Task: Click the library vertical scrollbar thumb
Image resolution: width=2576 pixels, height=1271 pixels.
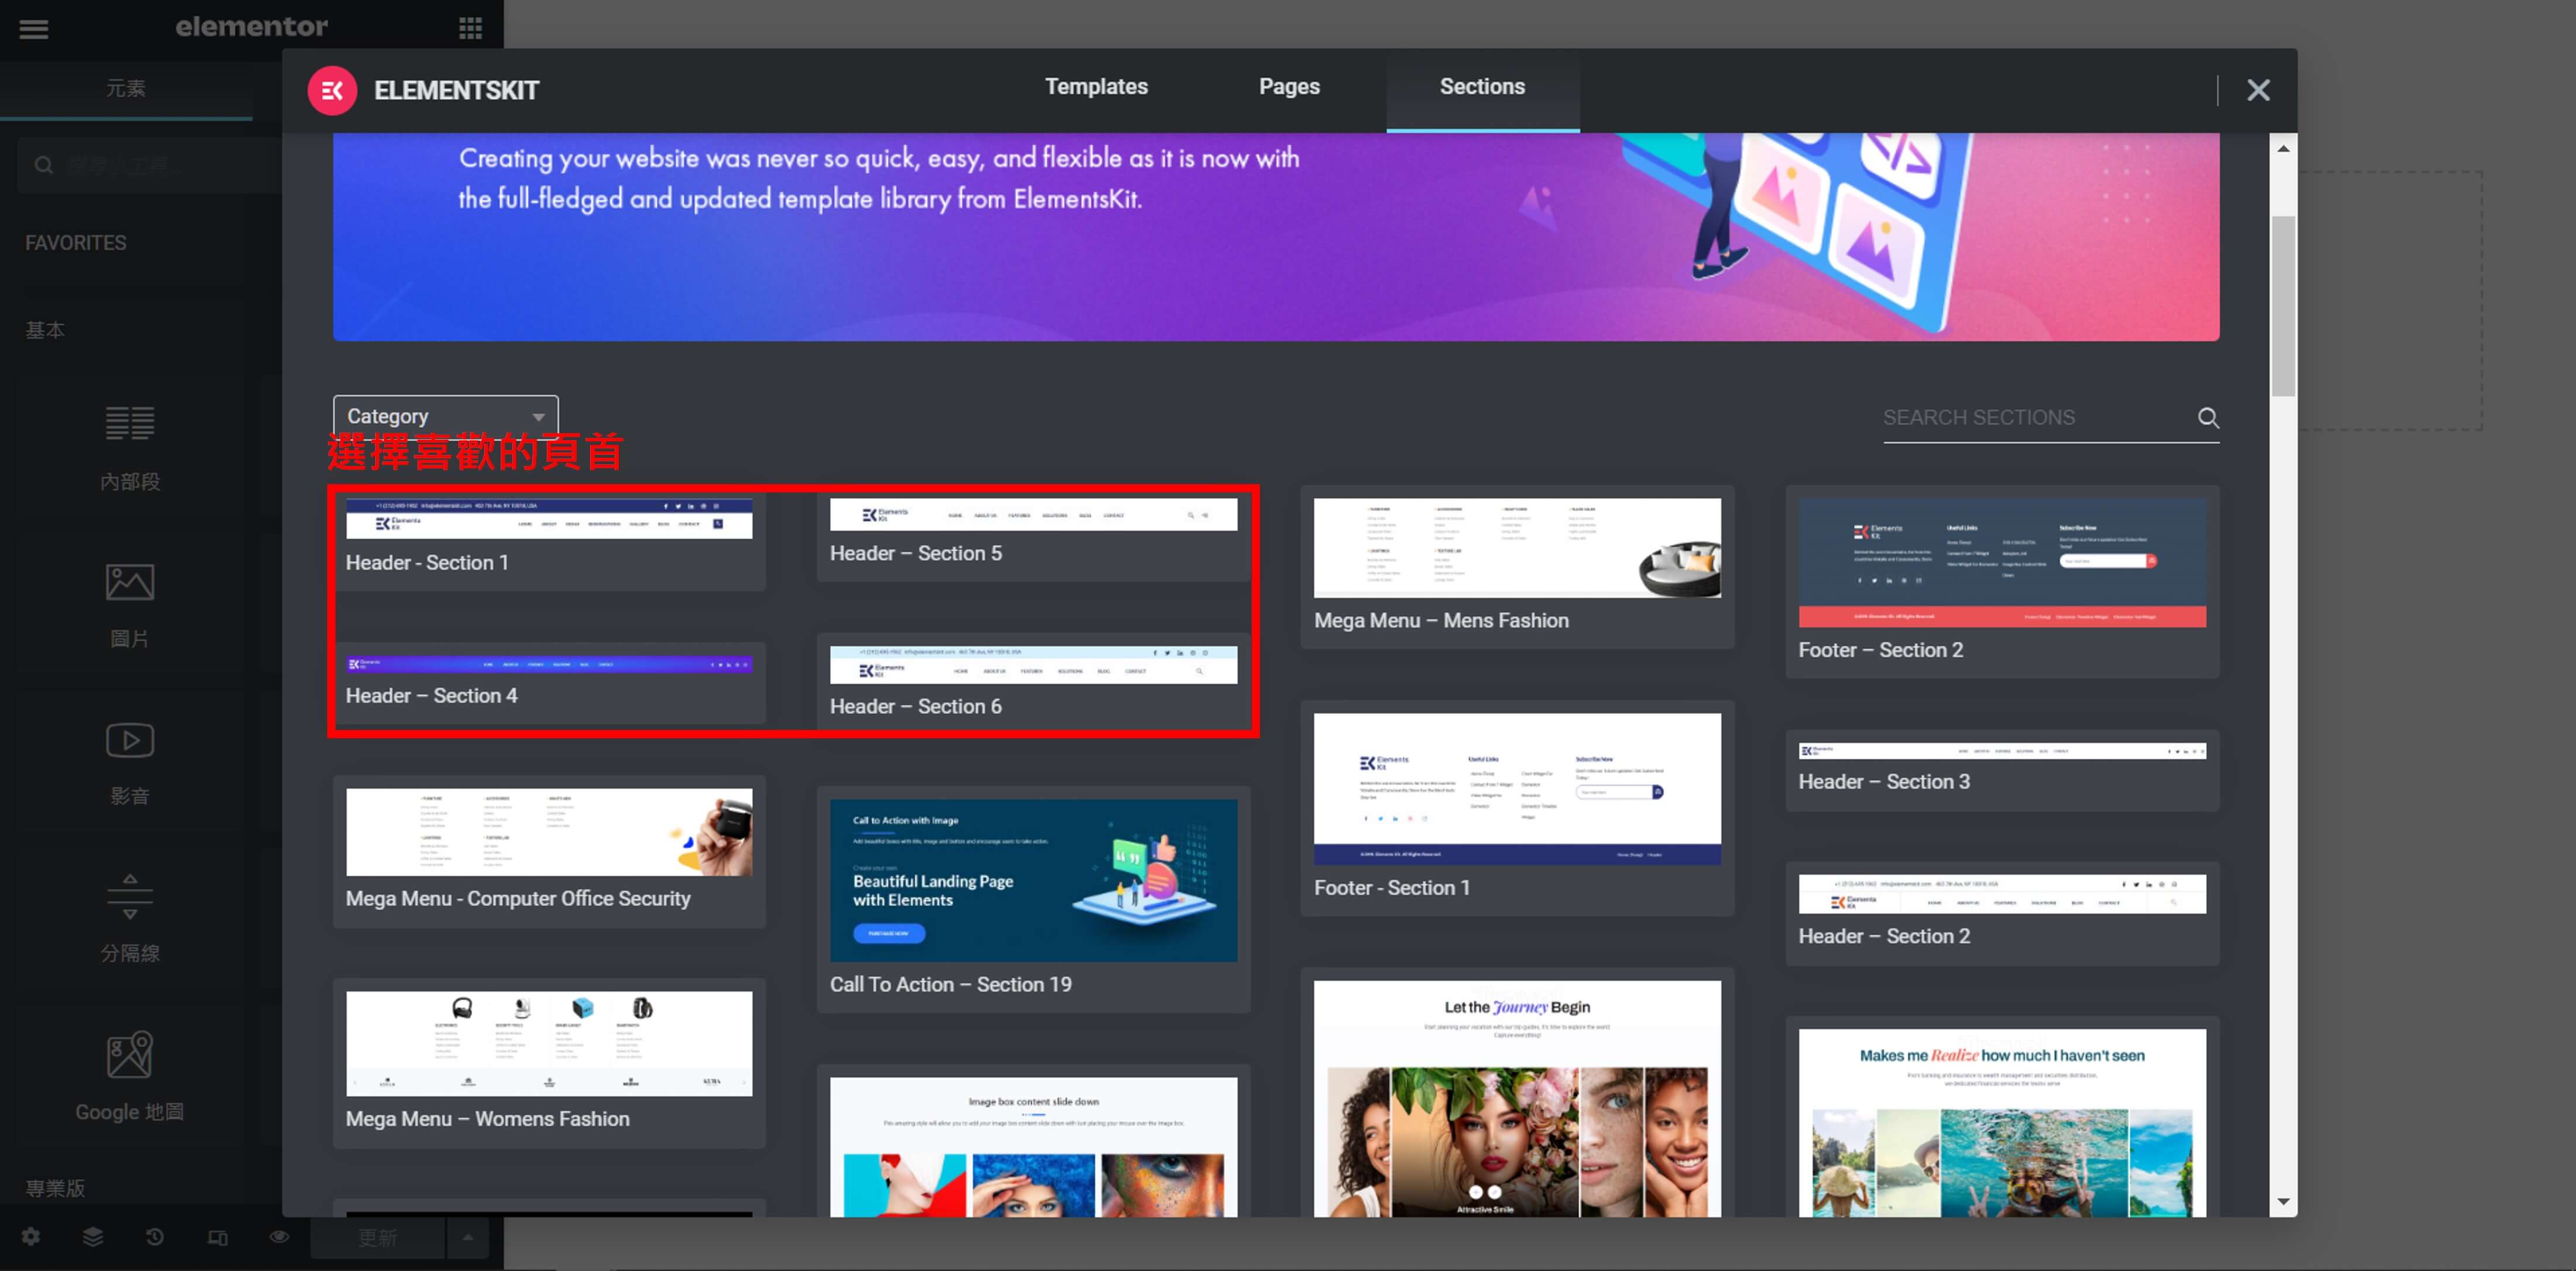Action: pos(2283,306)
